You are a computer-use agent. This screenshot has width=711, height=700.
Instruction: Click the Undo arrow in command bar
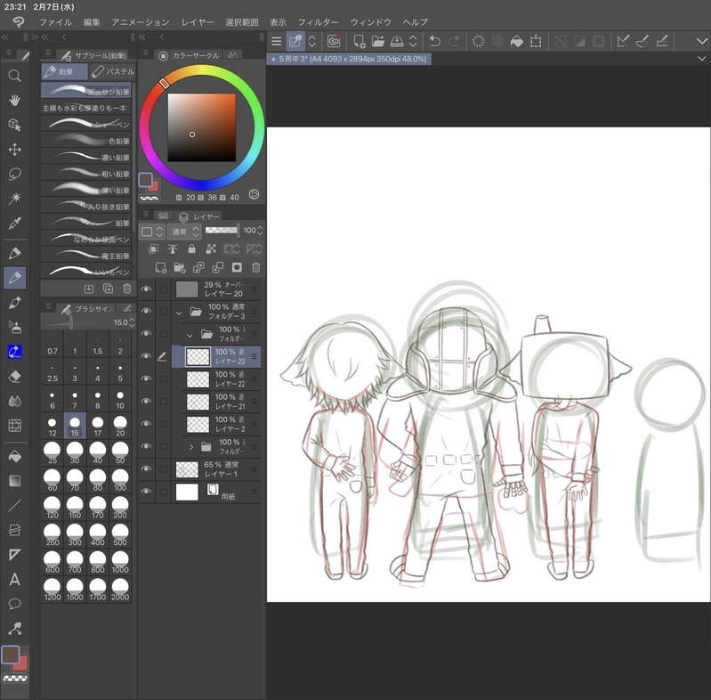(434, 41)
